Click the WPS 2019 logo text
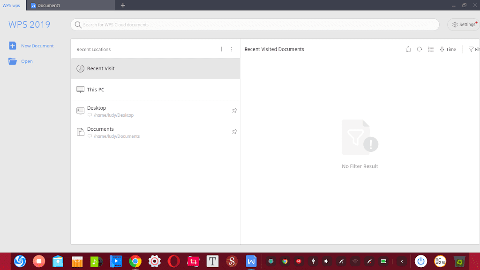 30,24
